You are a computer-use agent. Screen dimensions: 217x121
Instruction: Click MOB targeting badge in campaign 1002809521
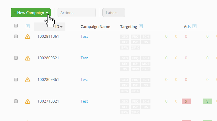(146, 64)
